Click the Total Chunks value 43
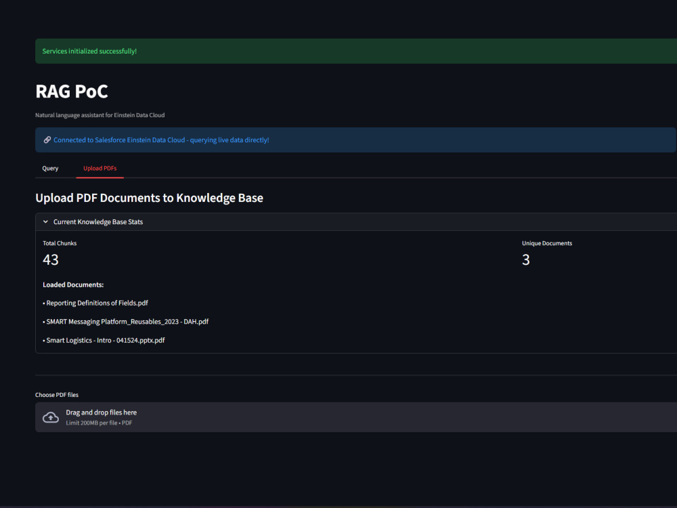Viewport: 677px width, 508px height. click(51, 259)
